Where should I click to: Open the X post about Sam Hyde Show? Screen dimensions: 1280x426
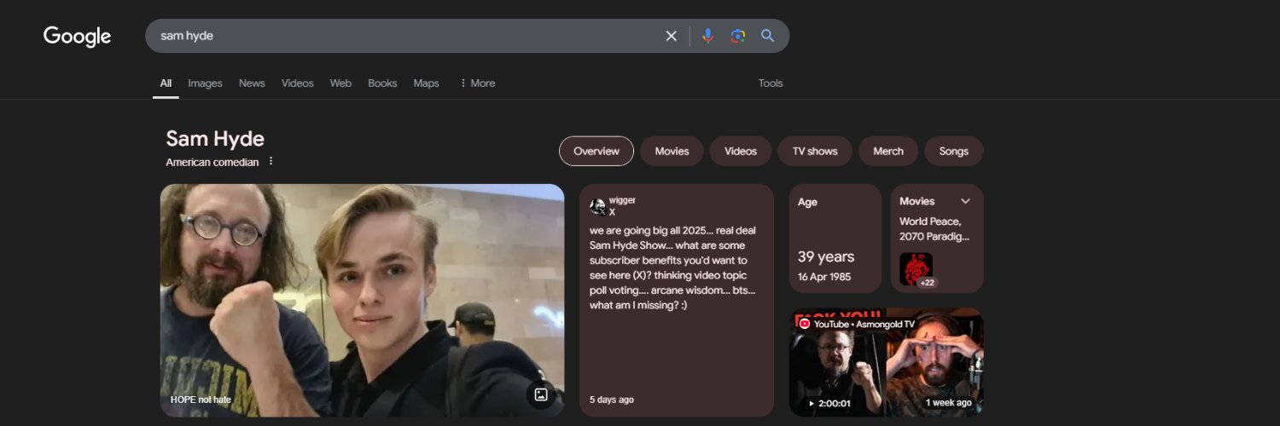click(677, 301)
